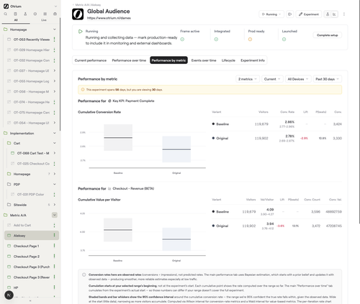
Task: Open the Performance over time tab
Action: pyautogui.click(x=129, y=60)
